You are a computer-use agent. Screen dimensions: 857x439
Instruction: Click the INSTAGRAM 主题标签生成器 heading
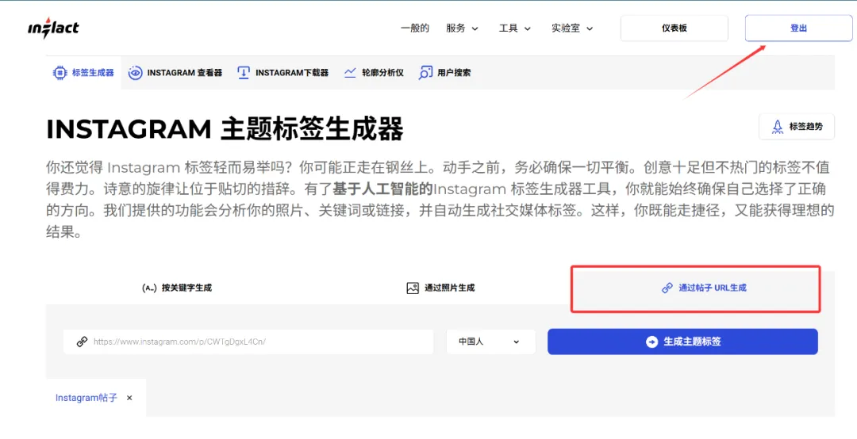(x=225, y=129)
